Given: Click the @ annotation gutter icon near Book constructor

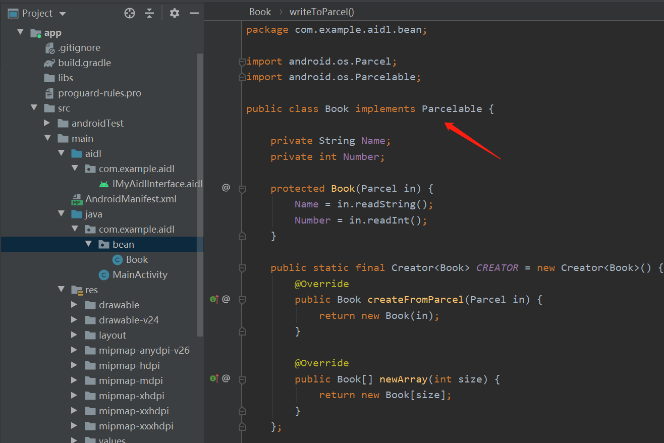Looking at the screenshot, I should (x=226, y=187).
